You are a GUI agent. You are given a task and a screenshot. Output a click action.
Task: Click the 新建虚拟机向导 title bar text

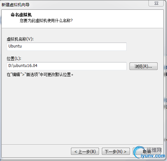pos(15,5)
